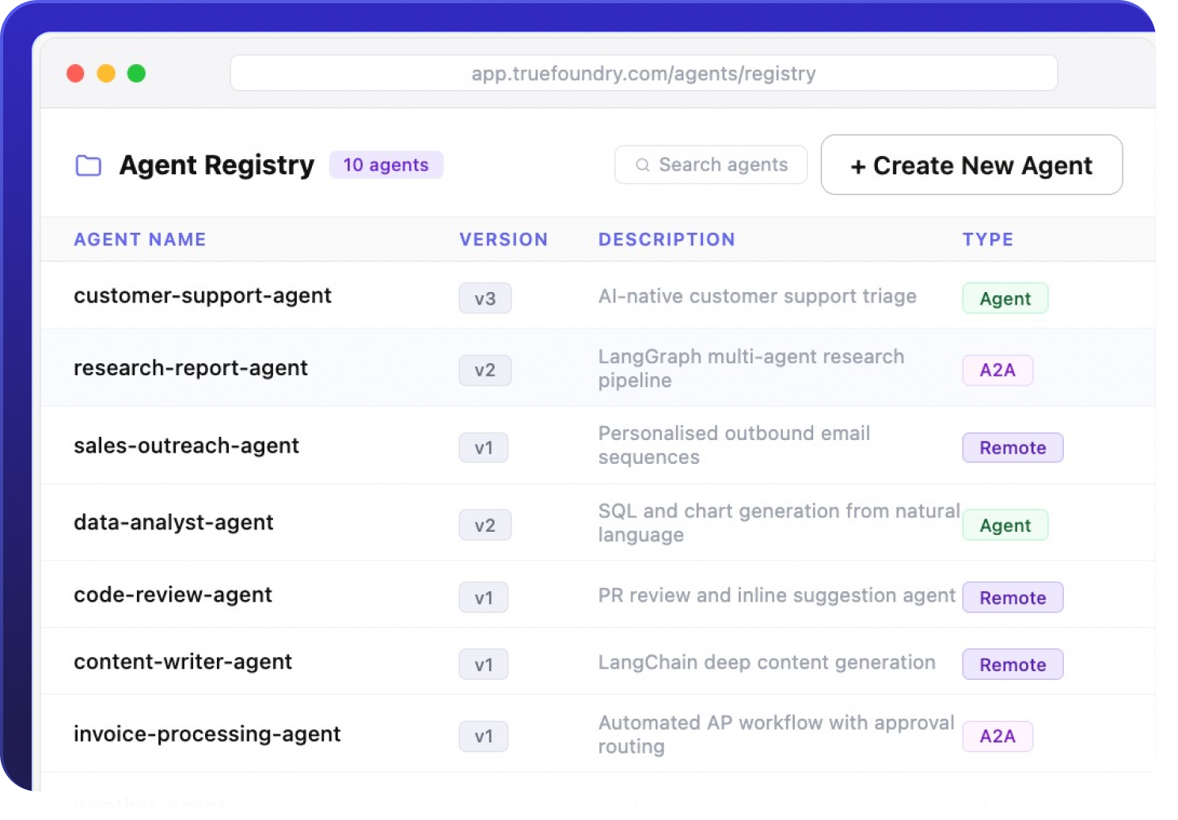The width and height of the screenshot is (1178, 820).
Task: Focus the Search agents field
Action: point(710,165)
